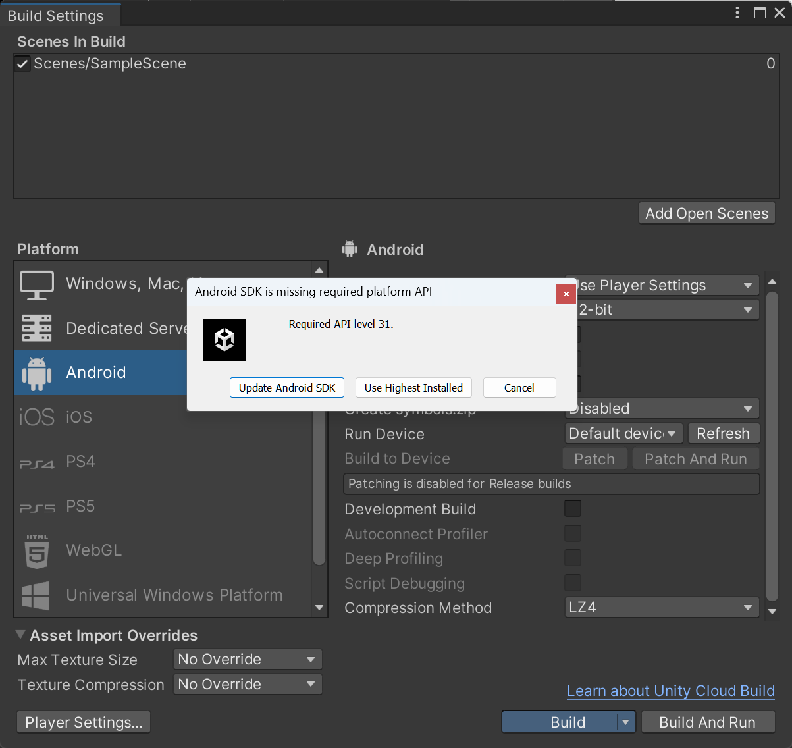The height and width of the screenshot is (748, 792).
Task: Click Use Highest Installed button
Action: coord(413,388)
